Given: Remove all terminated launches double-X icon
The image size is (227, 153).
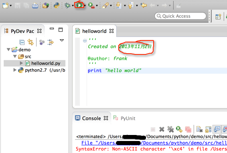Looking at the screenshot, I should pyautogui.click(x=170, y=129).
